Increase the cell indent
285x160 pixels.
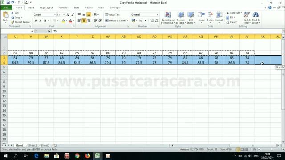click(100, 20)
